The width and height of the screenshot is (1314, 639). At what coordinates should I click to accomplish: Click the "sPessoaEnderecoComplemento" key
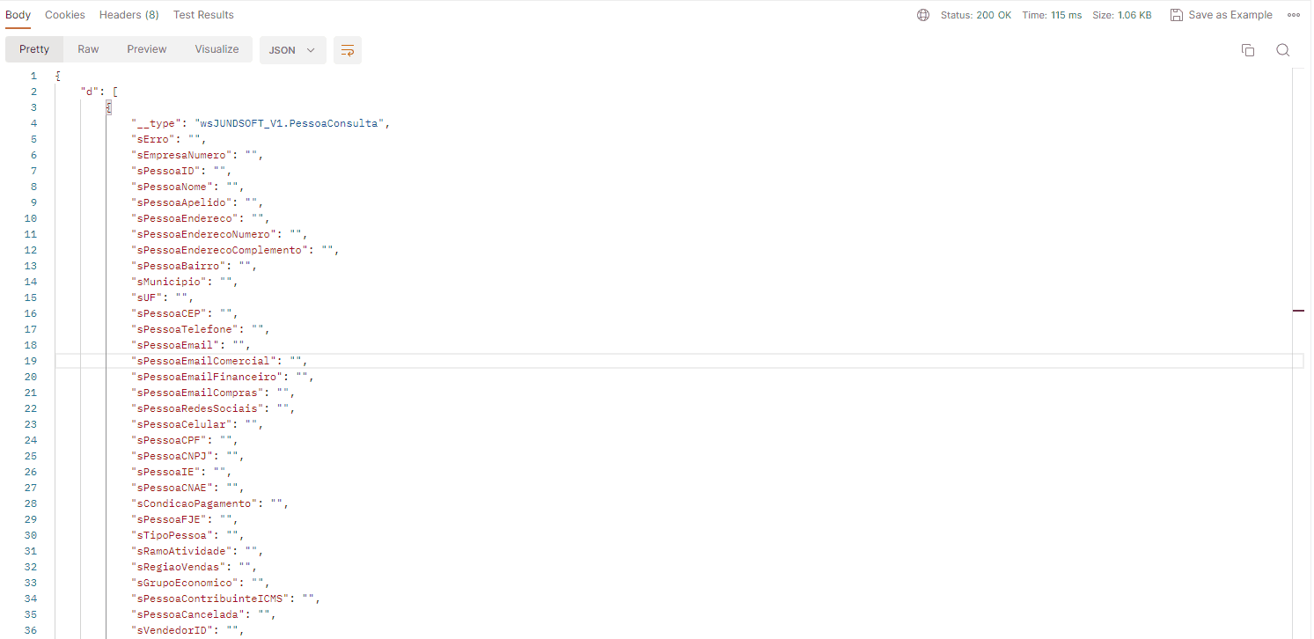219,250
